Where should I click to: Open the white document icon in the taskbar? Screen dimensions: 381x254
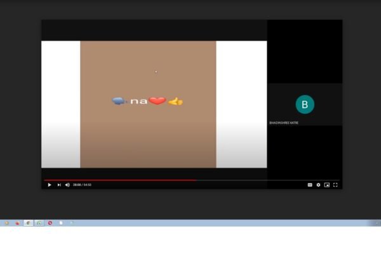pos(61,223)
